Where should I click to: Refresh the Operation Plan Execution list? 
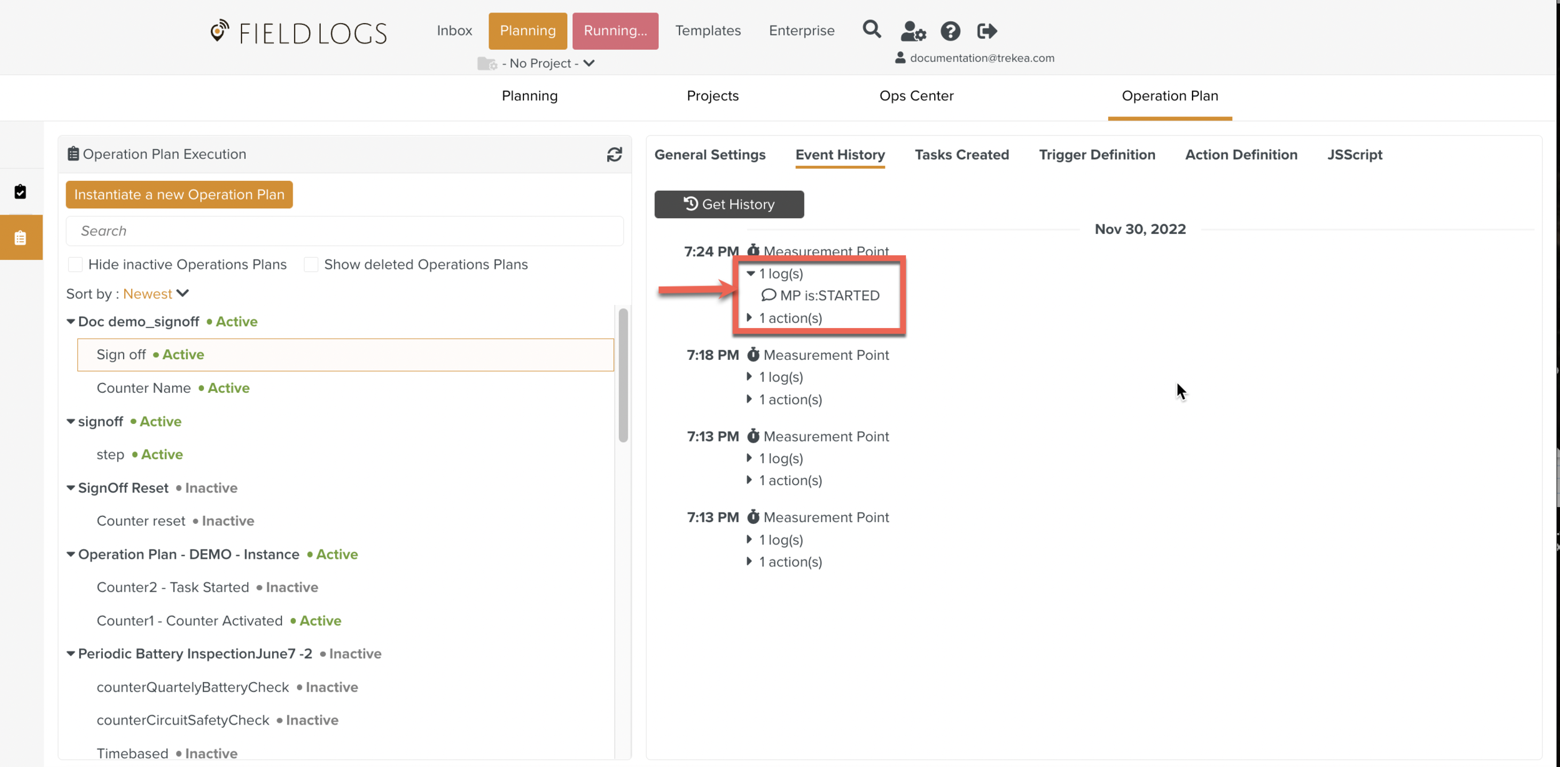coord(614,155)
